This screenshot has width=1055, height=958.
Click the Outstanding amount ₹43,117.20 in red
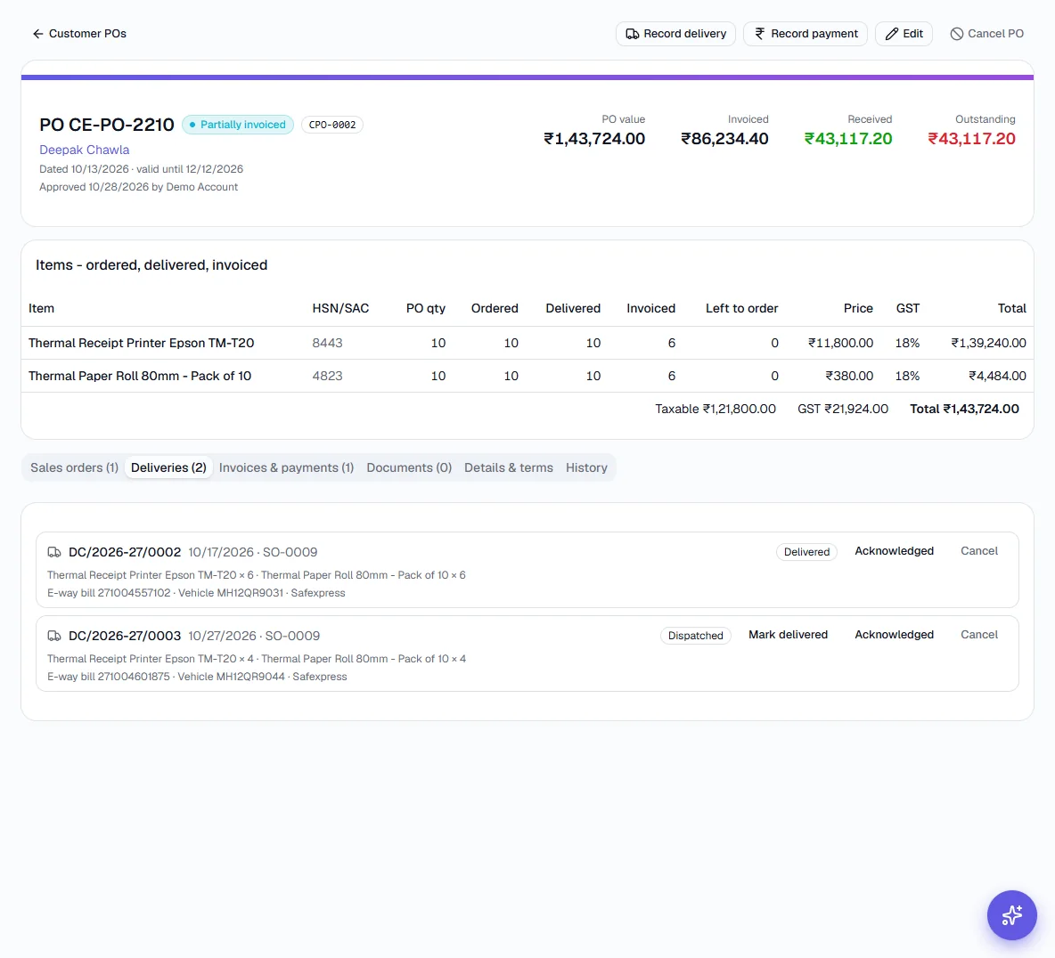pyautogui.click(x=971, y=139)
